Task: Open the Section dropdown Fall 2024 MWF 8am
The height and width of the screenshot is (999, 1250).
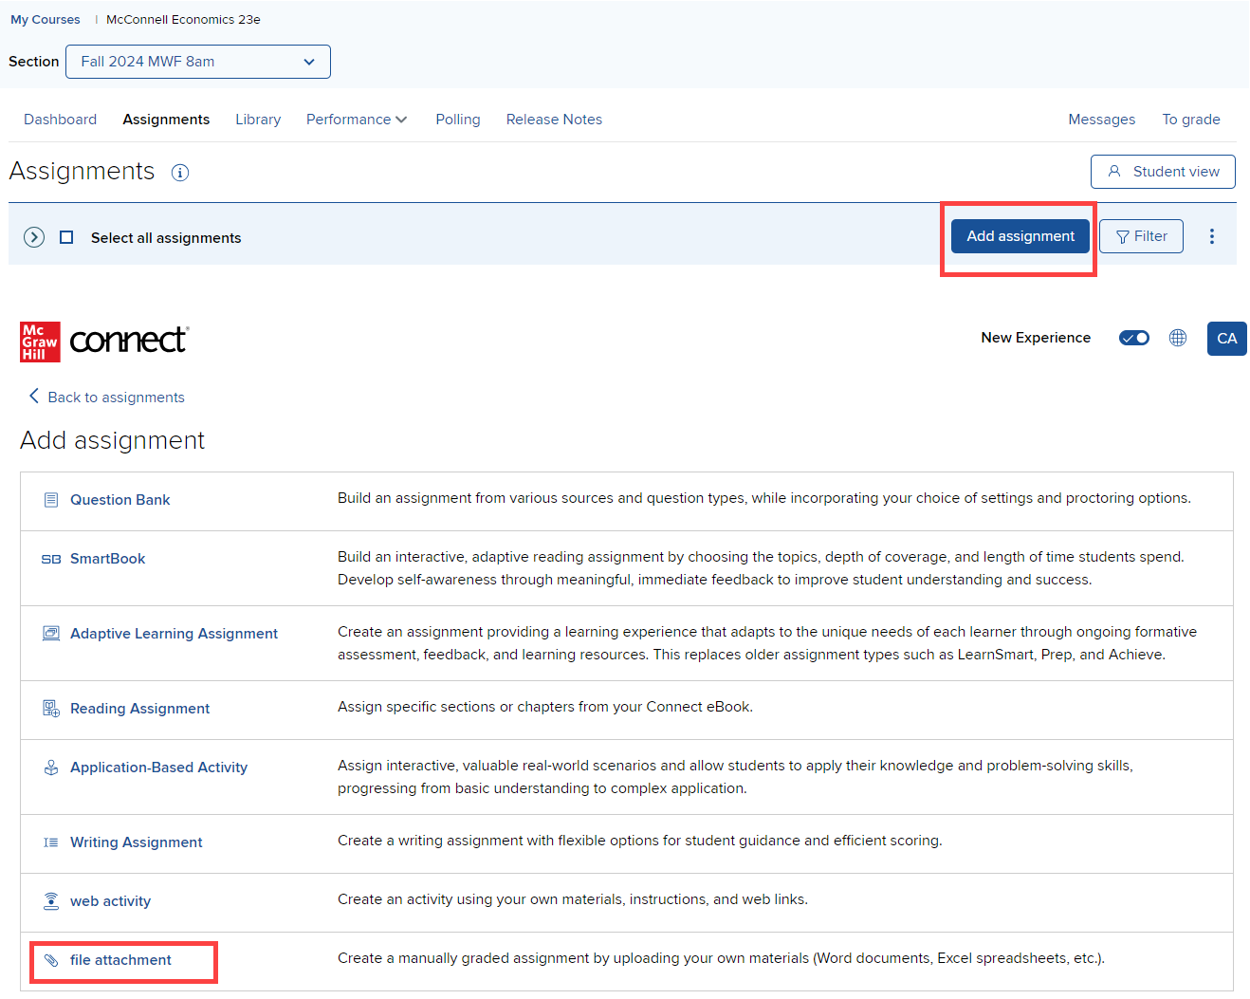Action: (198, 62)
